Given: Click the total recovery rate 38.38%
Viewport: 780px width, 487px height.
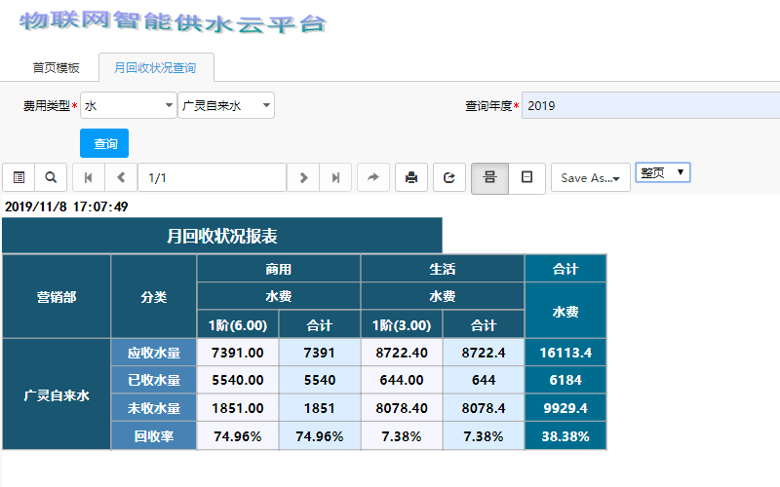Looking at the screenshot, I should (x=565, y=436).
